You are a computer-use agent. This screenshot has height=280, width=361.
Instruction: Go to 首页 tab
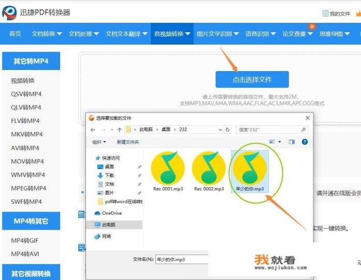[x=15, y=34]
